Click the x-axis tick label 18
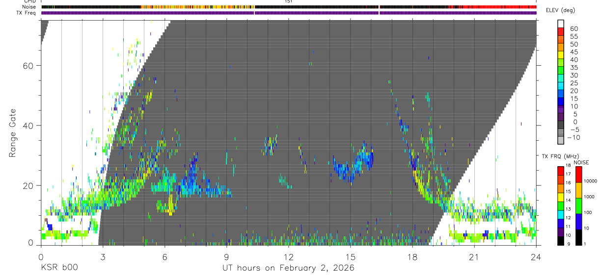 [x=412, y=257]
